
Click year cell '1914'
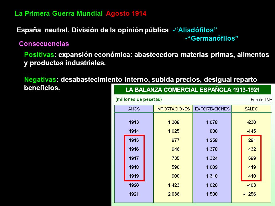[134, 131]
